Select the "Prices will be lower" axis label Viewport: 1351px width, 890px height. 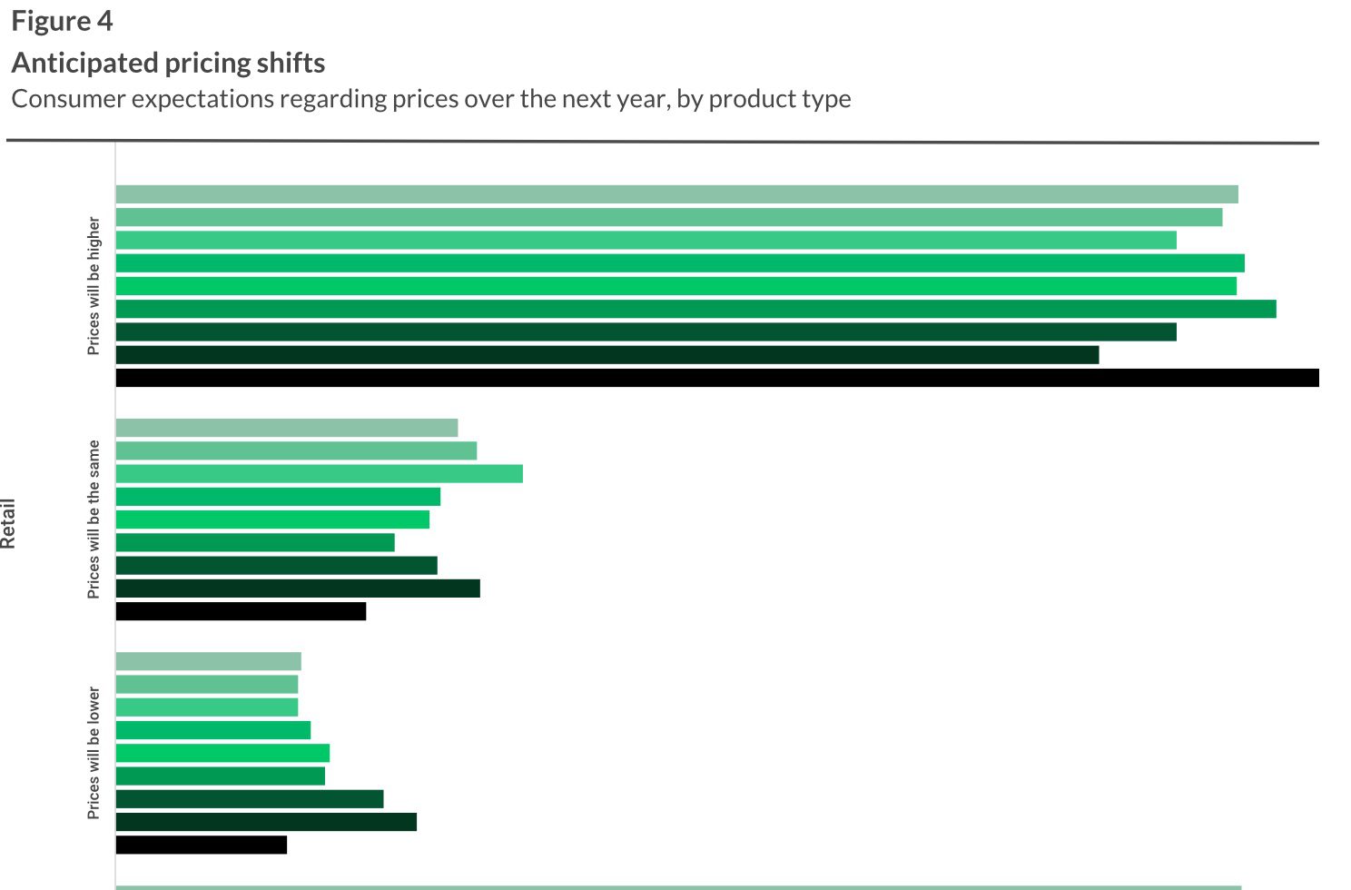click(94, 753)
